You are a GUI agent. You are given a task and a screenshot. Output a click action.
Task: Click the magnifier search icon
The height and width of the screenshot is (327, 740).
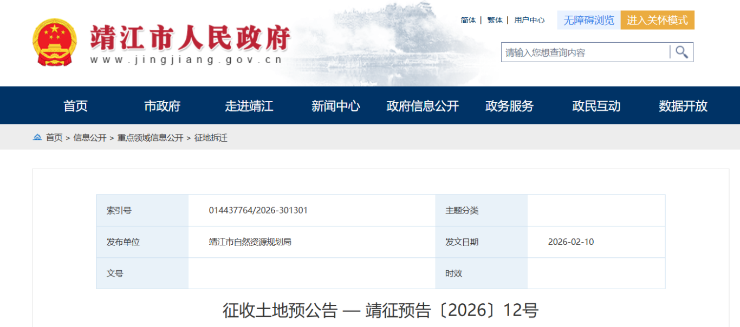[681, 52]
